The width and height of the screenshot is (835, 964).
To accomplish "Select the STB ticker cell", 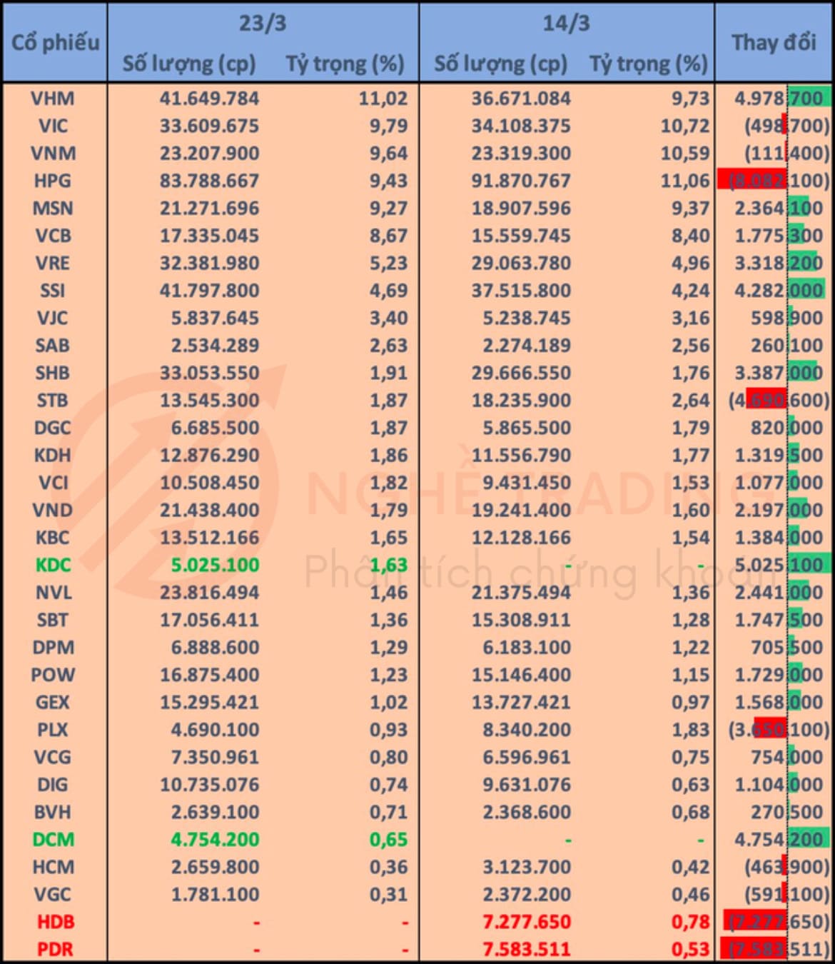I will (x=53, y=401).
